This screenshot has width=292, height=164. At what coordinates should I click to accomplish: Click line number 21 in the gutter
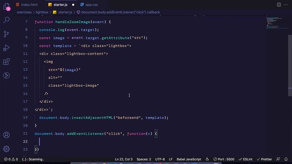click(x=25, y=133)
